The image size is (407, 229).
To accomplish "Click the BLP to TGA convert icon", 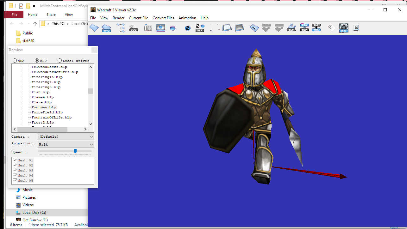I will point(316,28).
